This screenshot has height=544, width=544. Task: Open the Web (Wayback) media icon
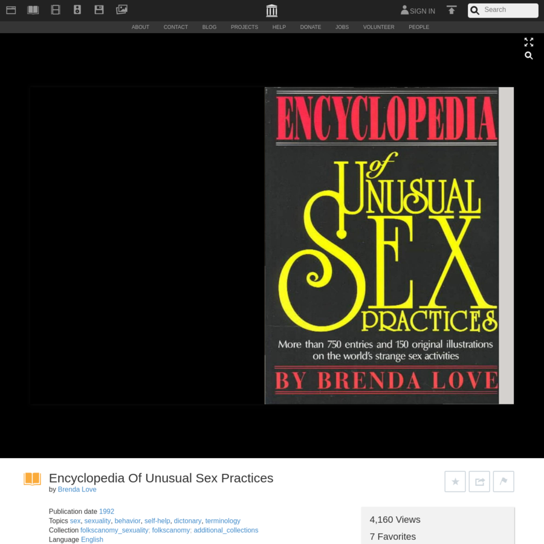[x=11, y=10]
